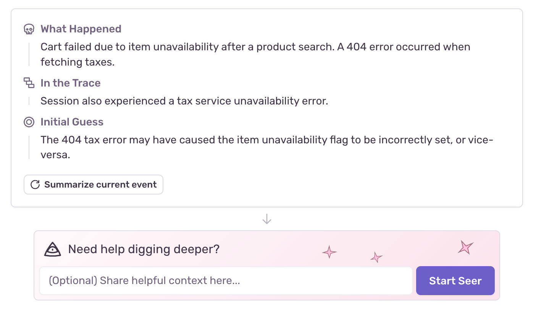Click the downward arrow between the two panels
Image resolution: width=536 pixels, height=318 pixels.
267,219
